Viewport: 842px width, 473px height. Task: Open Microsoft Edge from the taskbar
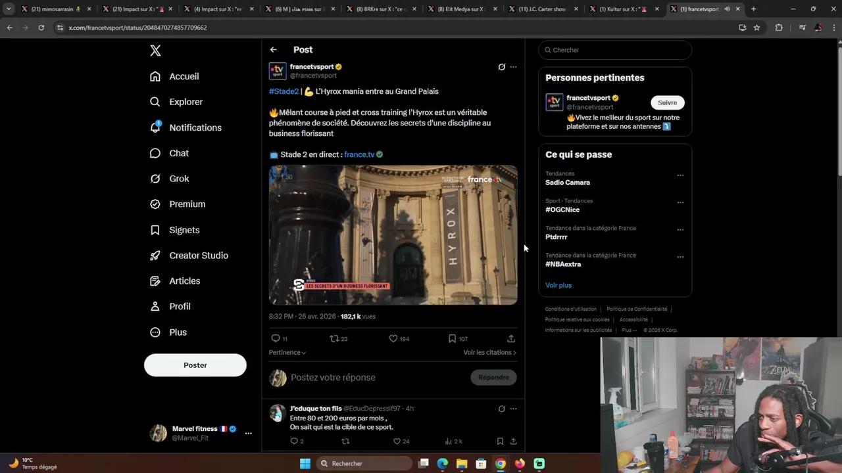click(443, 463)
